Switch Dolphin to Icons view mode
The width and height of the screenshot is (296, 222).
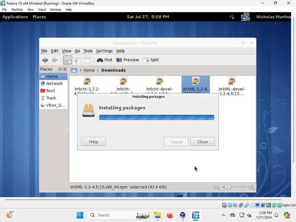pyautogui.click(x=68, y=60)
